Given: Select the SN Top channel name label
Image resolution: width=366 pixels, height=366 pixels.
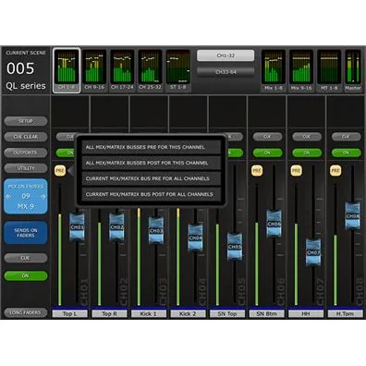Looking at the screenshot, I should point(227,314).
